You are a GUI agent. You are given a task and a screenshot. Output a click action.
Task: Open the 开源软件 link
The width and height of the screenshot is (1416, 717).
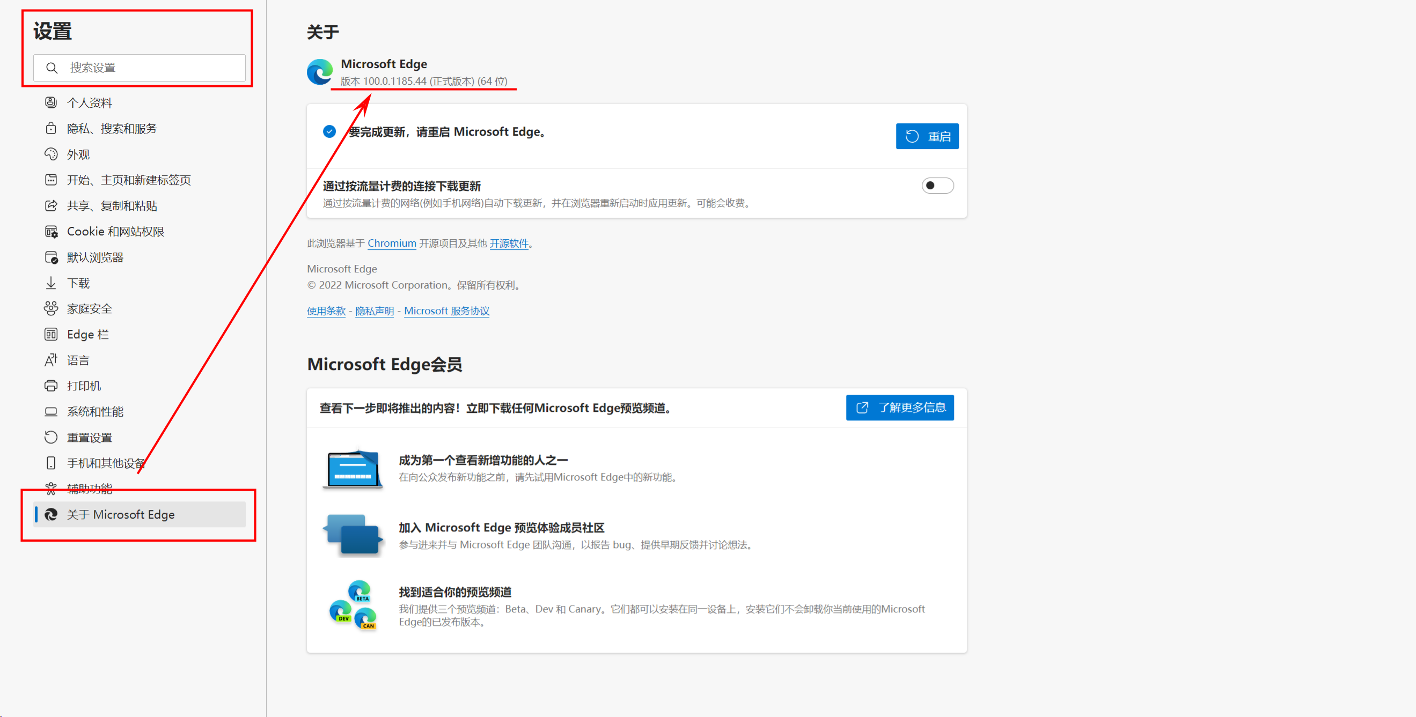(509, 243)
